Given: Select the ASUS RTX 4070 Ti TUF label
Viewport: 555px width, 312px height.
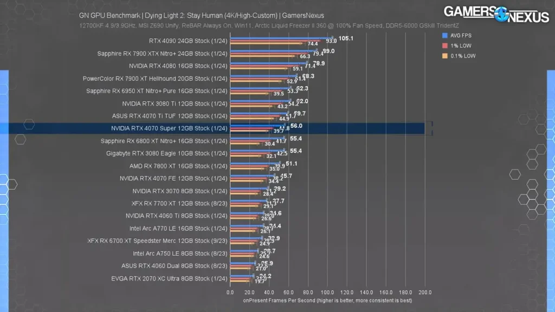Looking at the screenshot, I should 170,116.
